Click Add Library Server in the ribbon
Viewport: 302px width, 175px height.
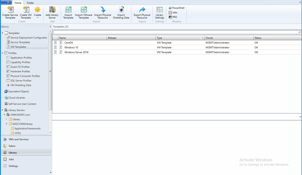click(x=52, y=13)
